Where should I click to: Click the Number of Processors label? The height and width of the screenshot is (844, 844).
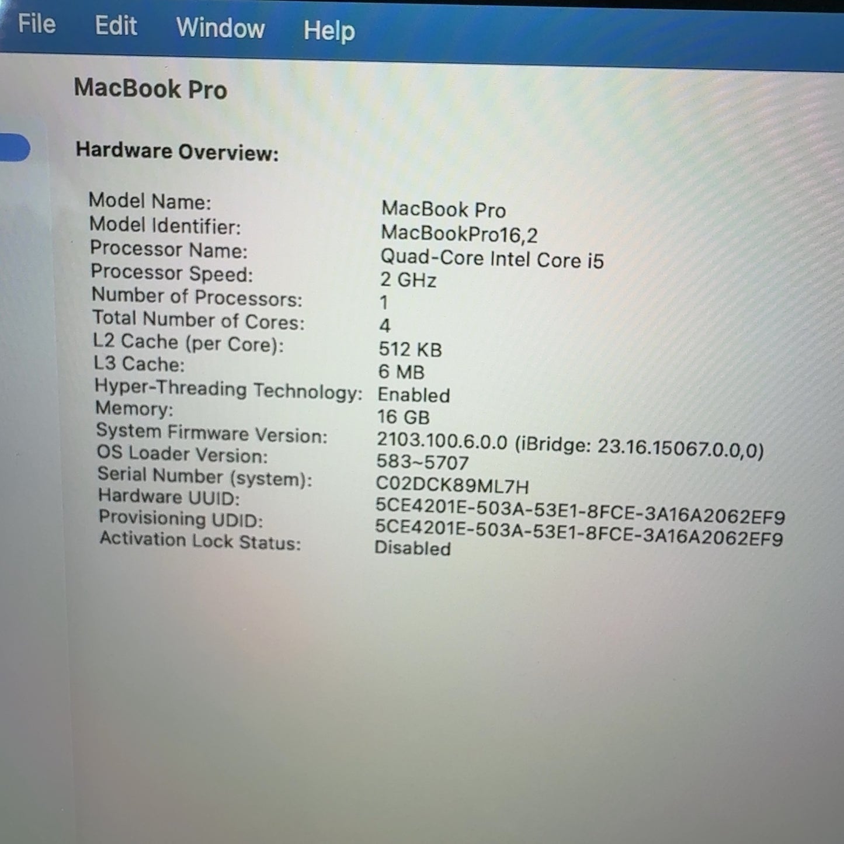[197, 297]
